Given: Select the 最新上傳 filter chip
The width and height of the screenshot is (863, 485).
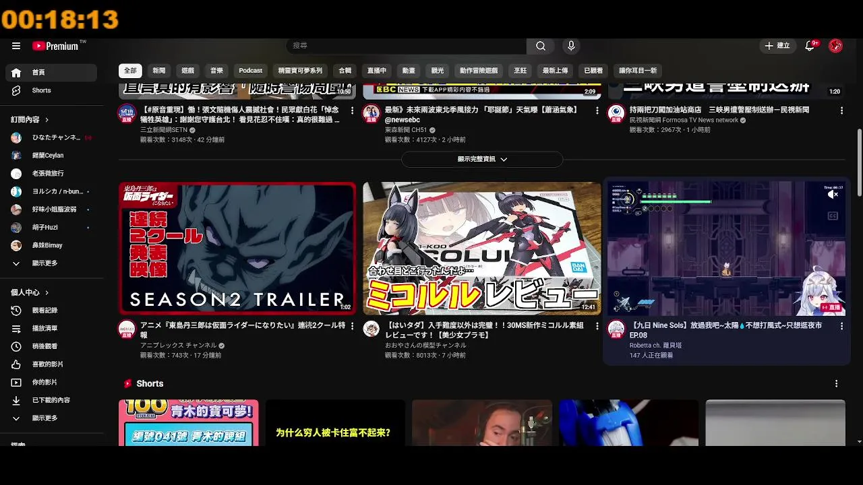Looking at the screenshot, I should click(x=555, y=70).
